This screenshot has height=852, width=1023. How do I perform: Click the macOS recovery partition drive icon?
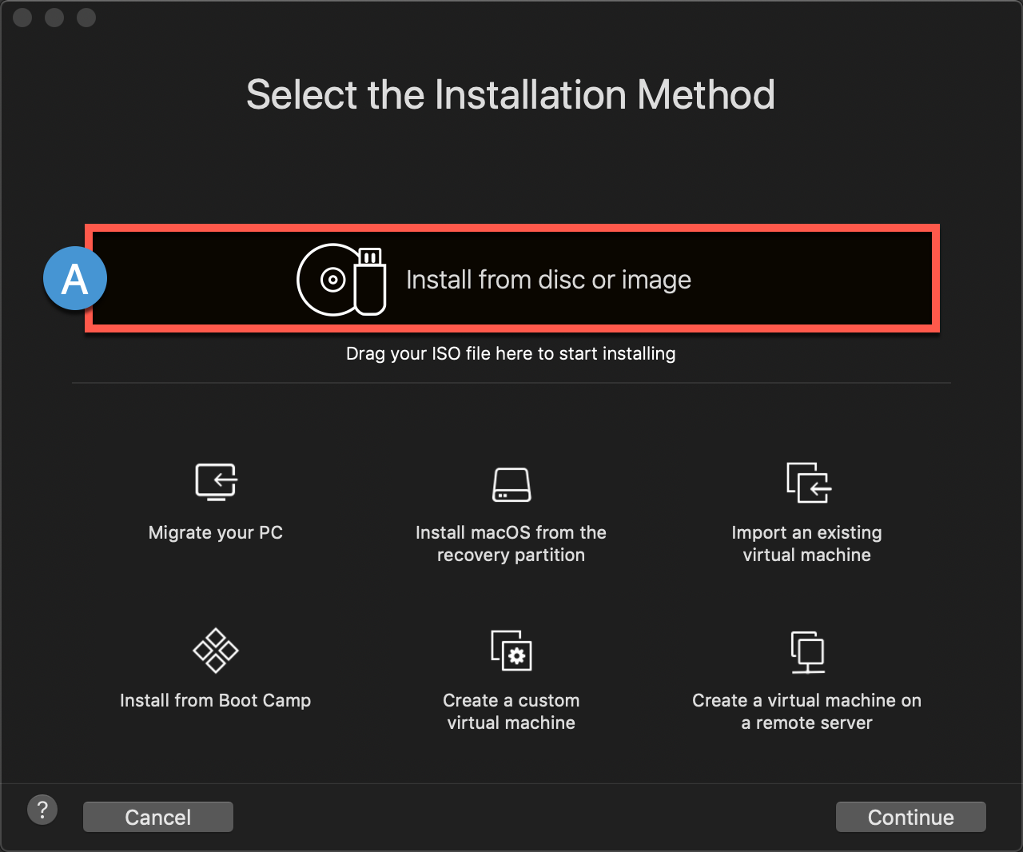pyautogui.click(x=511, y=484)
